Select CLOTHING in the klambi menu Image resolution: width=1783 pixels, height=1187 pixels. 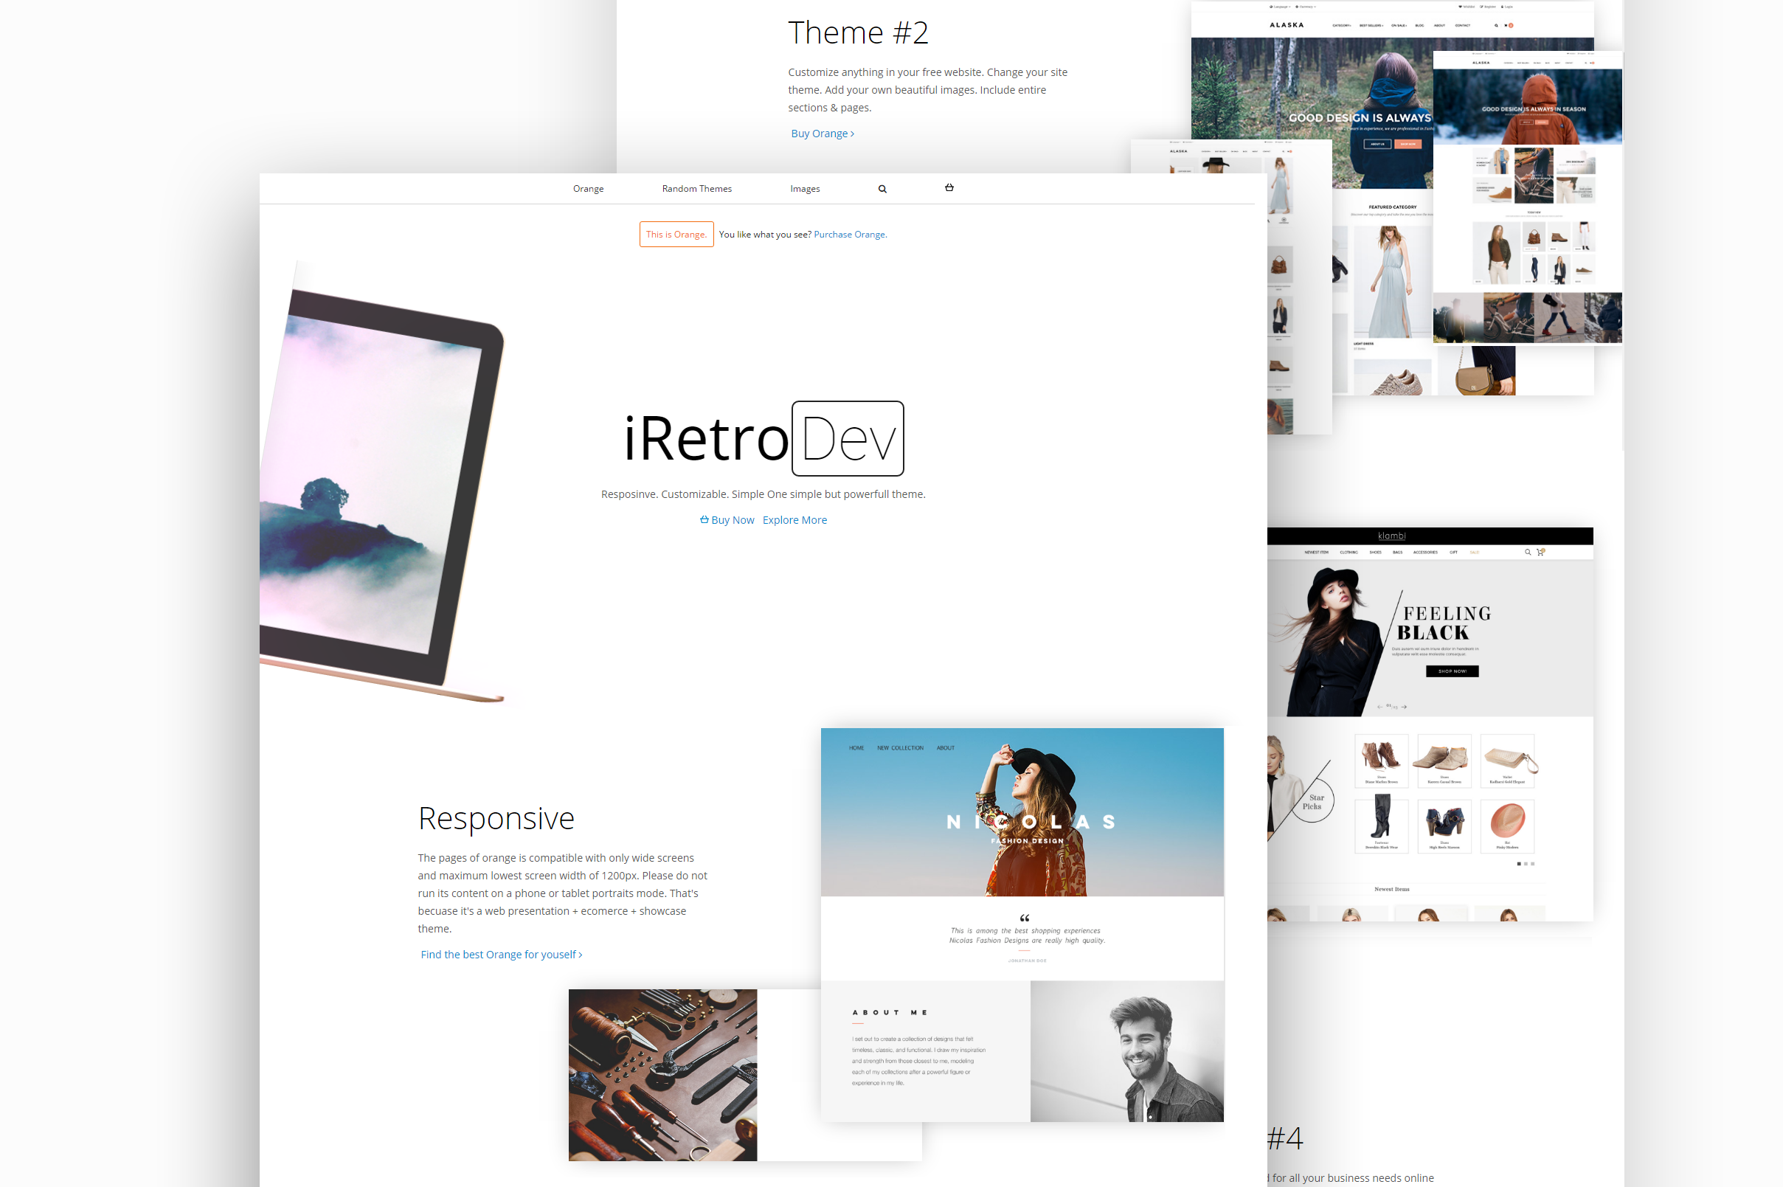click(x=1349, y=552)
